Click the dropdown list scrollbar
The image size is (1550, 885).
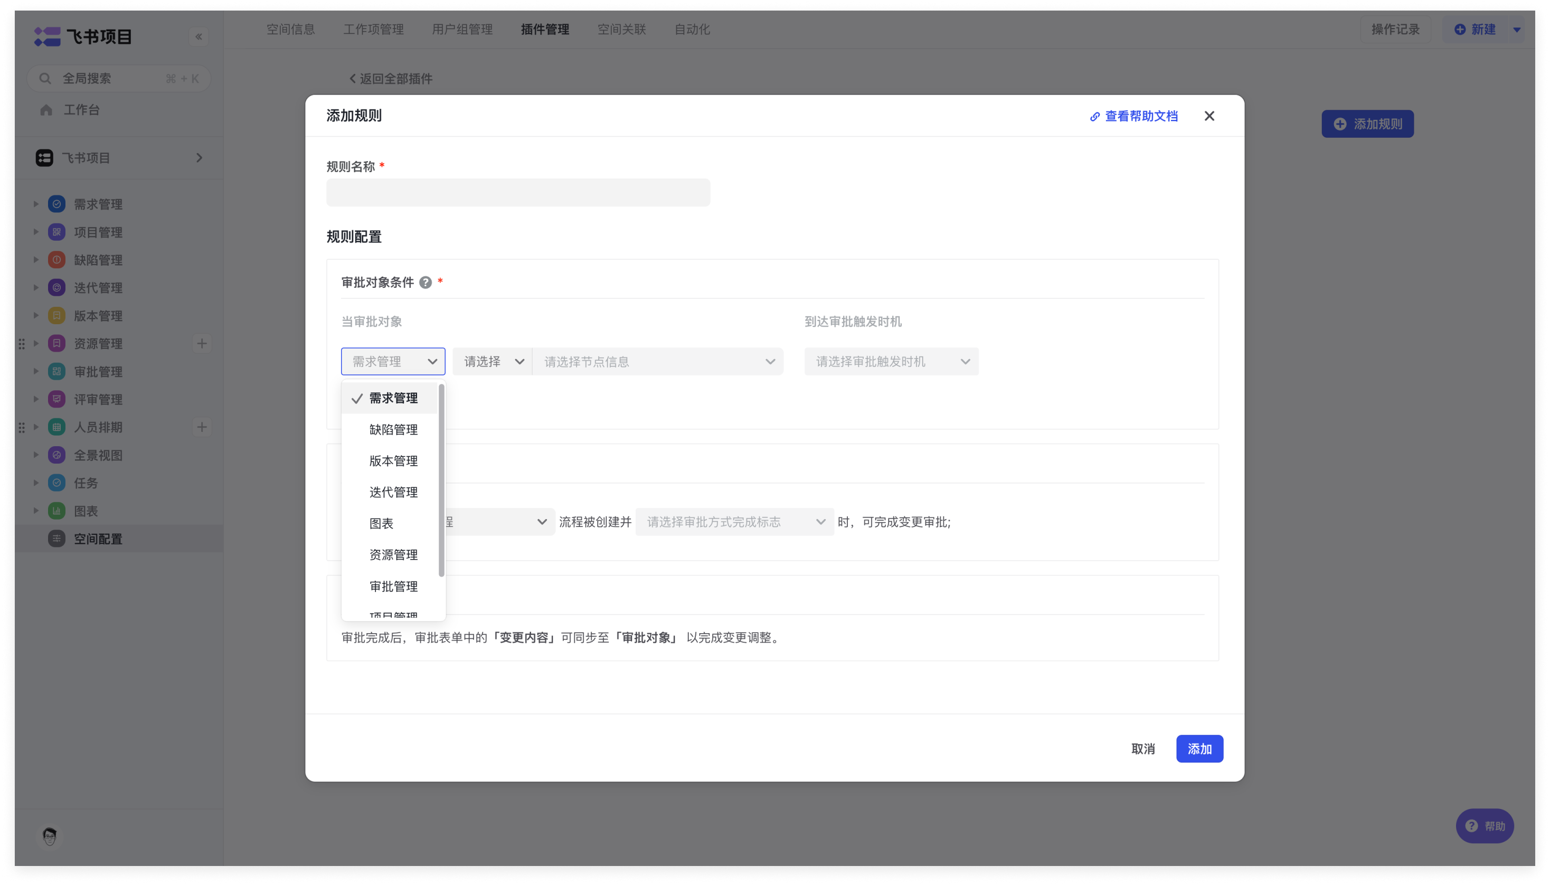[441, 480]
